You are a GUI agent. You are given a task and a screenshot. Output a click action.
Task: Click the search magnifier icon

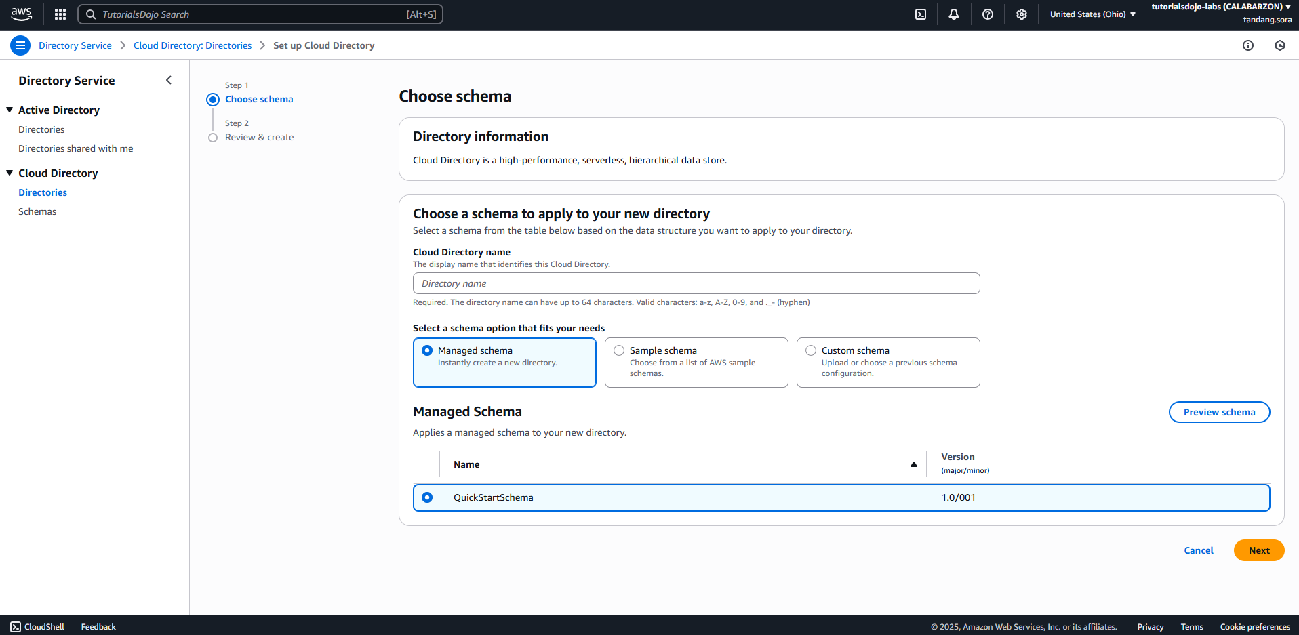click(91, 14)
